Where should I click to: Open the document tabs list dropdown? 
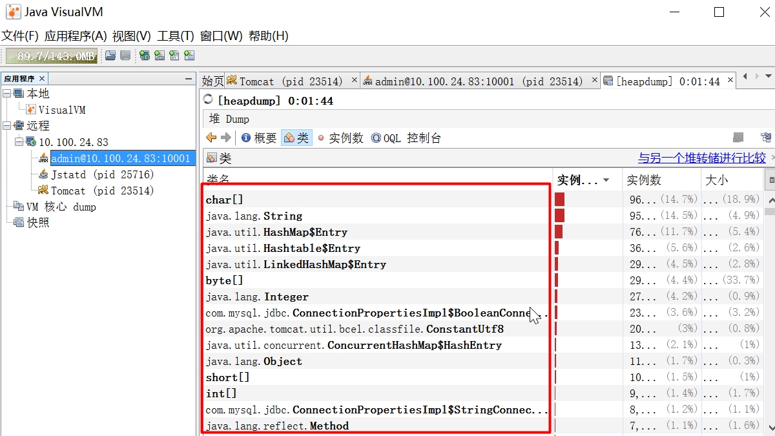coord(768,77)
